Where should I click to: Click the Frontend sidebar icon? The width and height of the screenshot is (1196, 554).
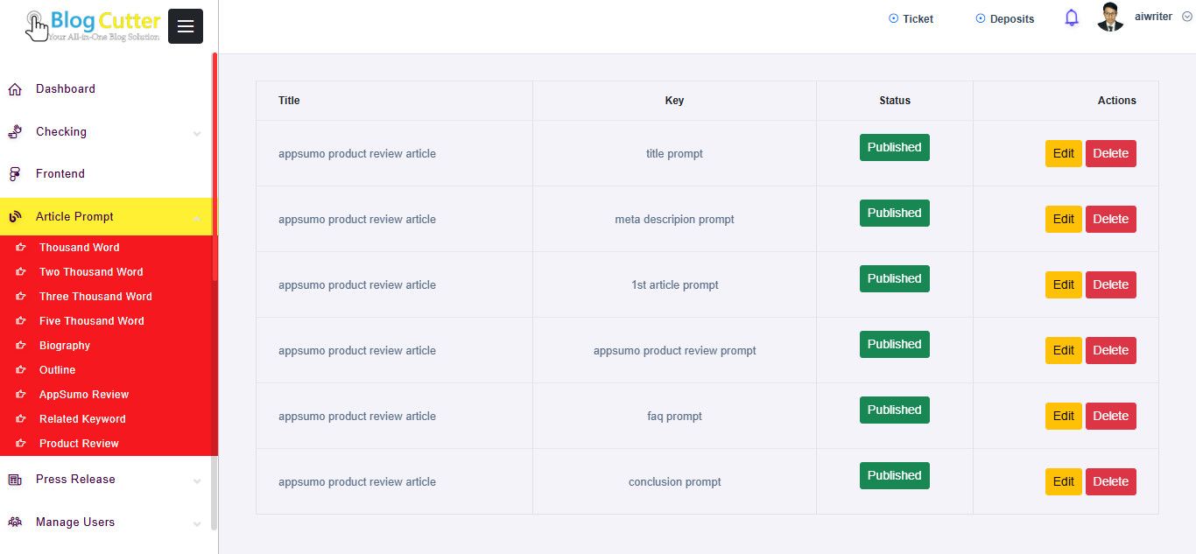(15, 174)
